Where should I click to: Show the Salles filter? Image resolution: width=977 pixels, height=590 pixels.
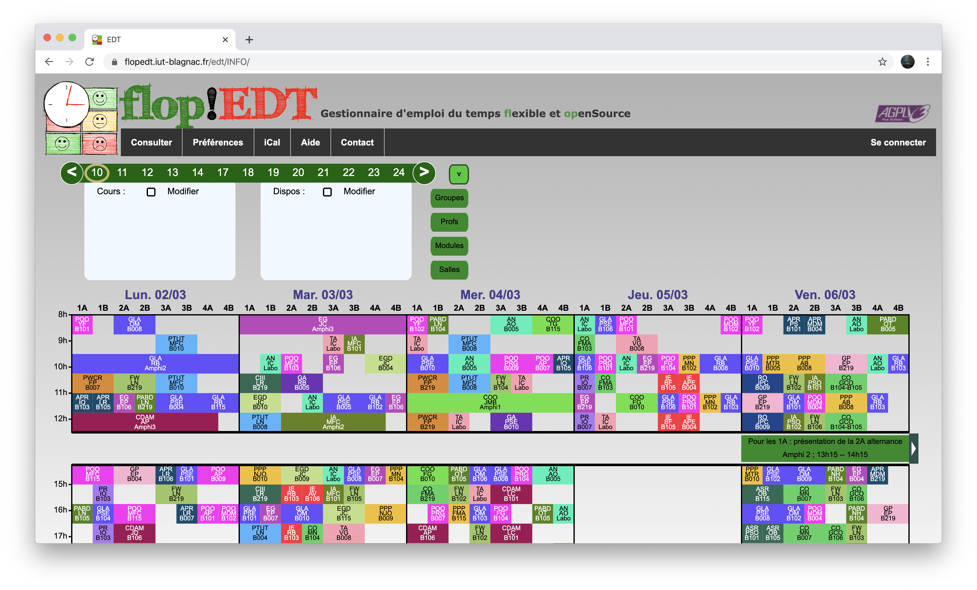tap(449, 269)
